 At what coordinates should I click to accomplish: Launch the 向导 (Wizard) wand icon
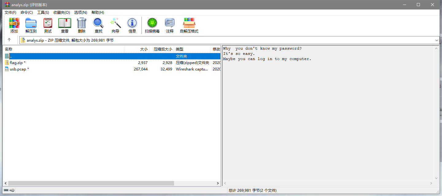click(x=115, y=23)
